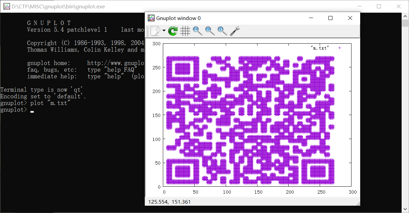Click the Gnuplot window 0 title icon

click(151, 18)
